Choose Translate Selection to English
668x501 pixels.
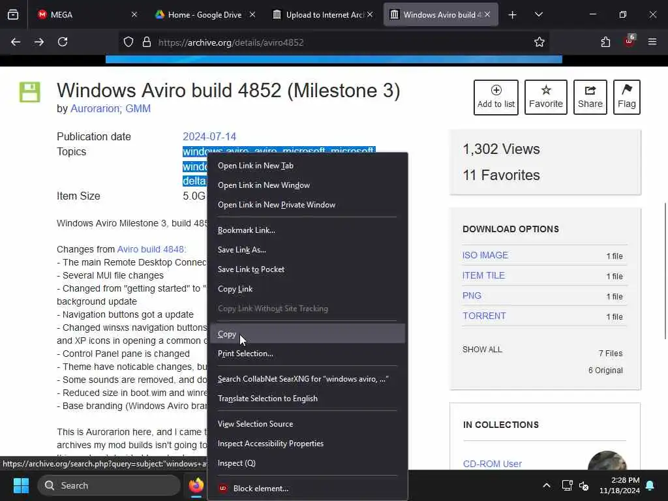(x=307, y=399)
